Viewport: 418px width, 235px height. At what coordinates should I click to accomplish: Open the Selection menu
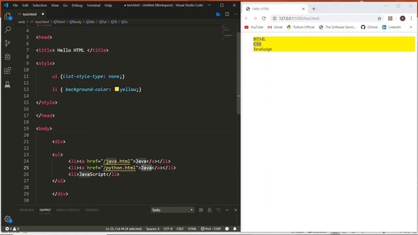point(40,5)
